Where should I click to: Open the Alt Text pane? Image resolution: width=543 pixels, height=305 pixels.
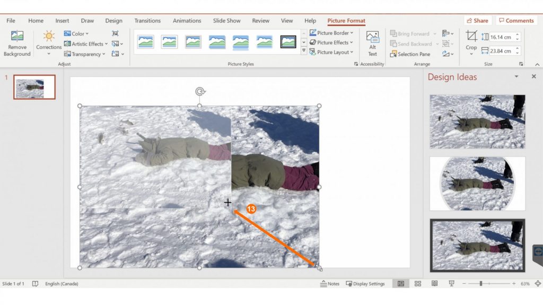[372, 43]
